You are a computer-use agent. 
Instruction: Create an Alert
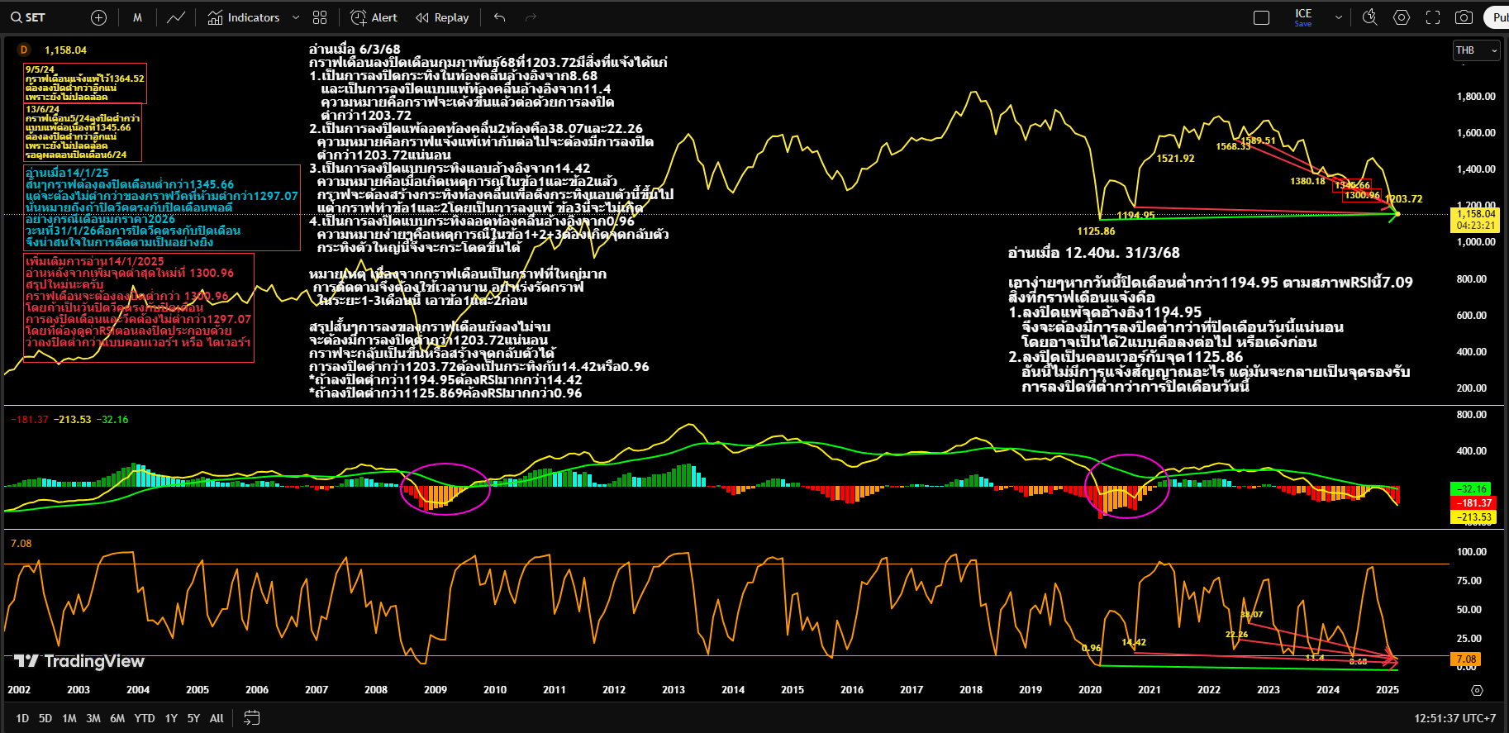click(374, 17)
